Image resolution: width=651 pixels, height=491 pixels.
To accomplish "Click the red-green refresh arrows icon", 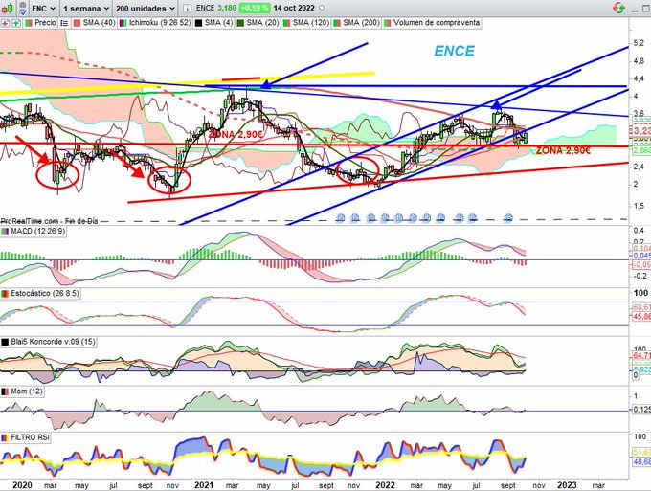I will pyautogui.click(x=618, y=8).
